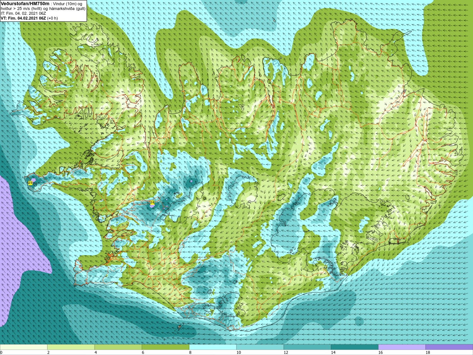473x355 pixels.
Task: Click the "Vindur (10m) og" description text
Action: pyautogui.click(x=68, y=4)
